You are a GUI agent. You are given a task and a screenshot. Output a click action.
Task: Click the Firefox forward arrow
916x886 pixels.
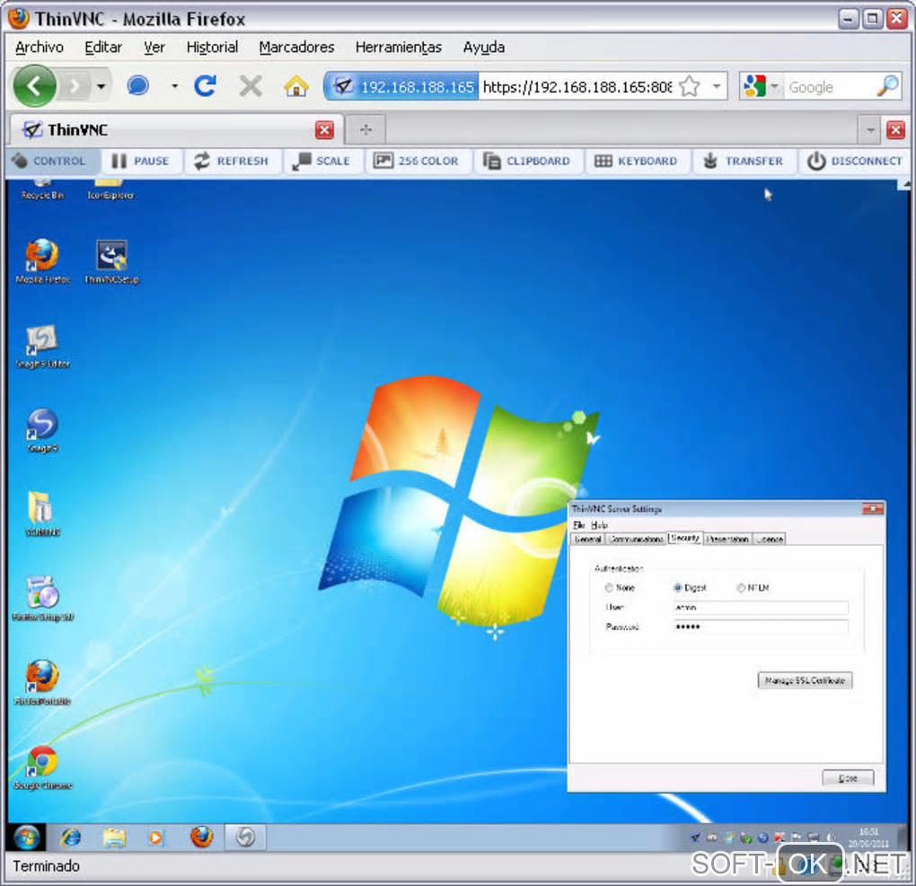tap(75, 86)
